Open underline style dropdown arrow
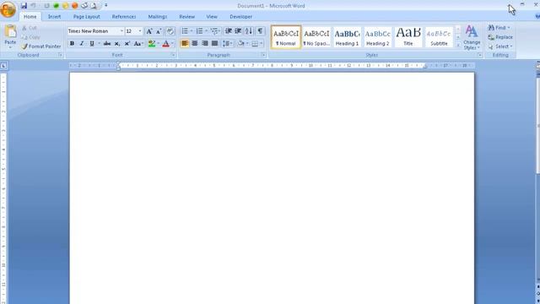Screen dimensions: 540x304 (x=100, y=43)
